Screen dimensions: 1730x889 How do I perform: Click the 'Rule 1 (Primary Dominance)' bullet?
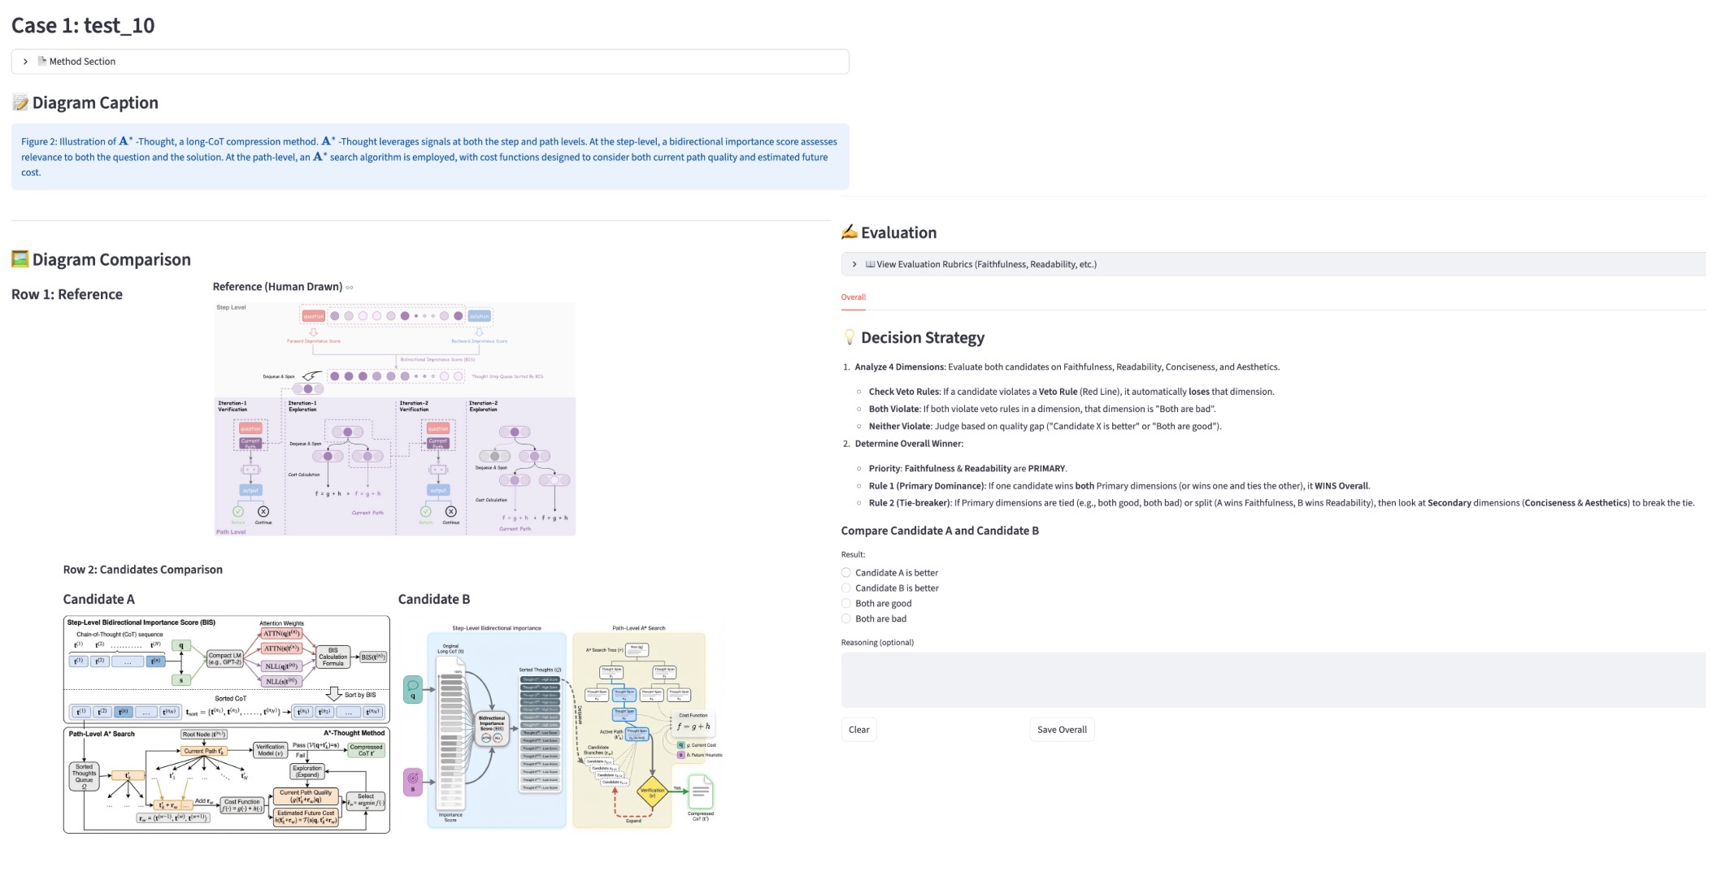[1119, 486]
